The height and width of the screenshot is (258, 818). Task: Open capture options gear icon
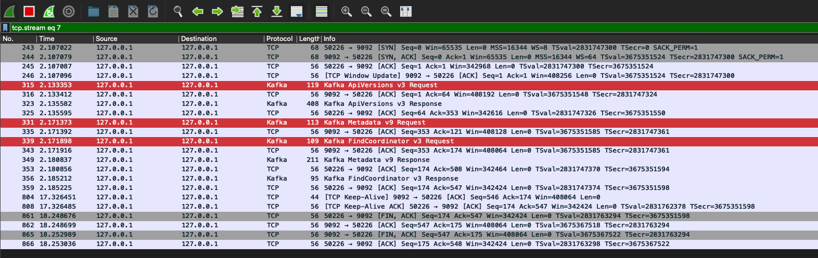tap(69, 11)
